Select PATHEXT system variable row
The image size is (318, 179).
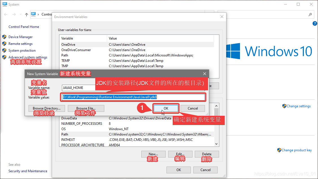click(x=137, y=139)
